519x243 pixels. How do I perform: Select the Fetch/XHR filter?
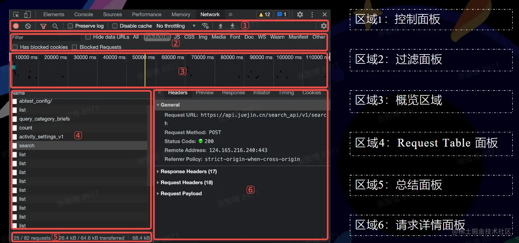click(157, 37)
